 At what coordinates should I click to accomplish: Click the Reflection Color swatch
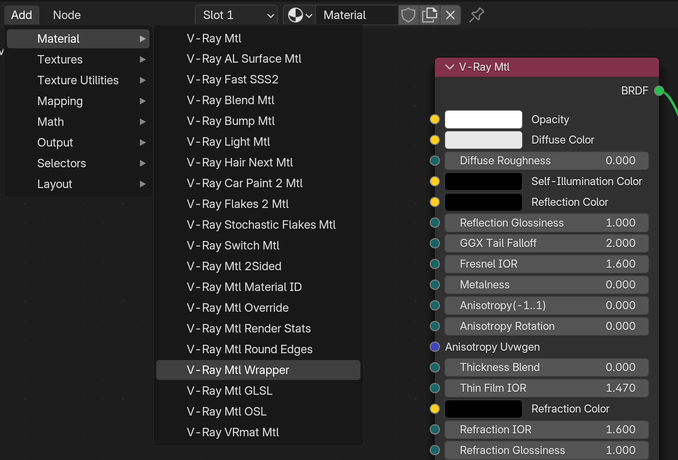pyautogui.click(x=484, y=202)
